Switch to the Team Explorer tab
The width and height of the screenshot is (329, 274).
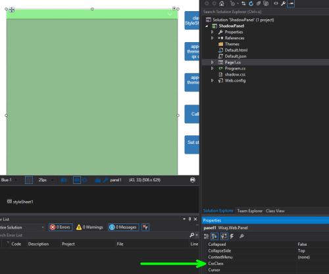click(250, 211)
